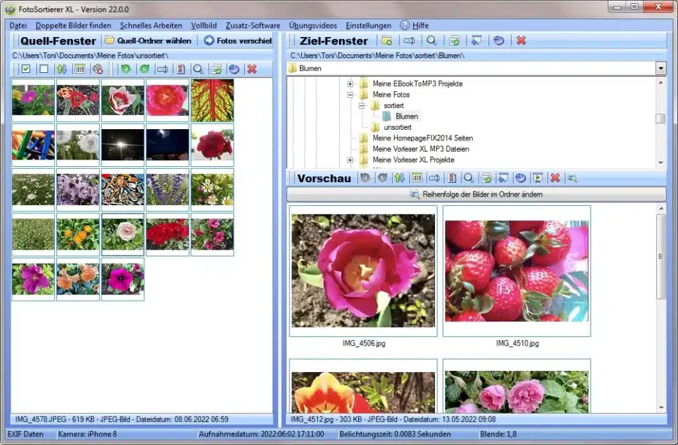Click blue pie chart icon in Ziel-Fenster toolbar
The image size is (678, 445).
pyautogui.click(x=499, y=40)
